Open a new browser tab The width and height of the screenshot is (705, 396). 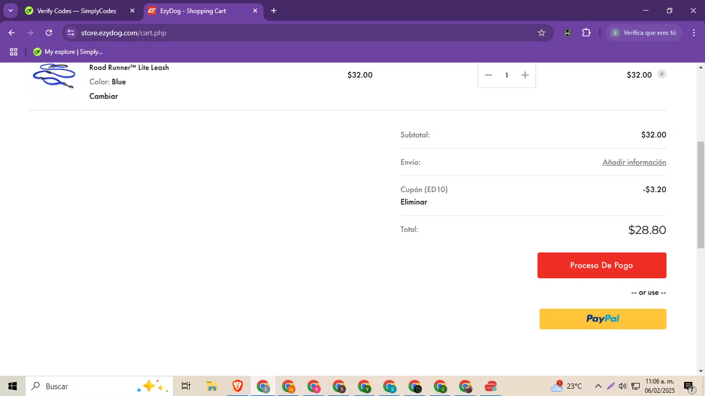274,11
